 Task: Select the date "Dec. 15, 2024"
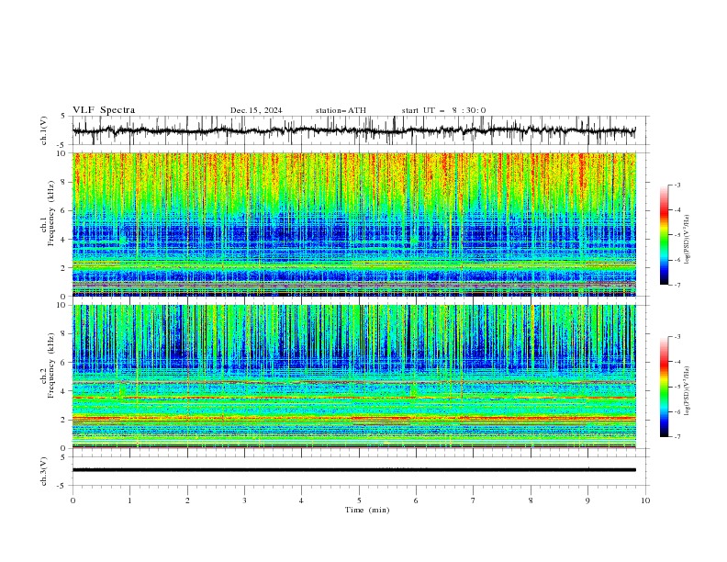click(x=256, y=110)
